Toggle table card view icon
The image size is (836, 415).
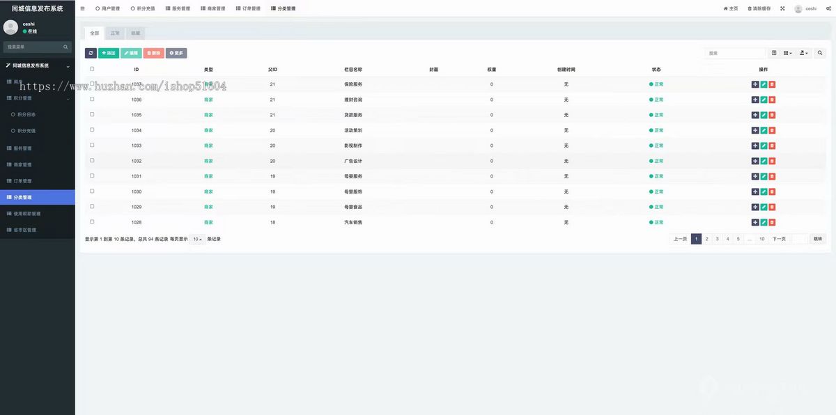774,53
